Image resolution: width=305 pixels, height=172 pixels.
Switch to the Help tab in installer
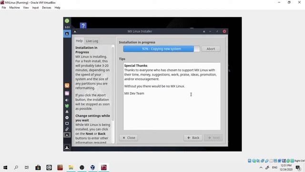click(x=79, y=41)
